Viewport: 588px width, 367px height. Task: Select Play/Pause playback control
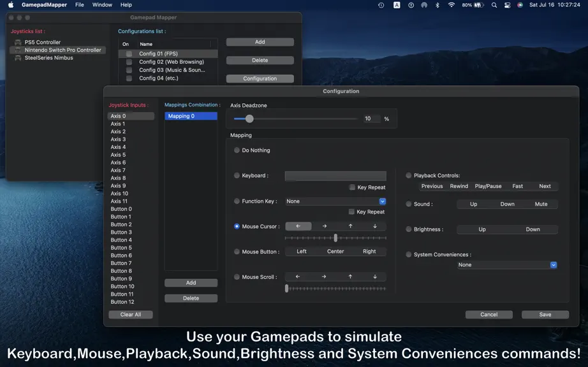(x=488, y=186)
